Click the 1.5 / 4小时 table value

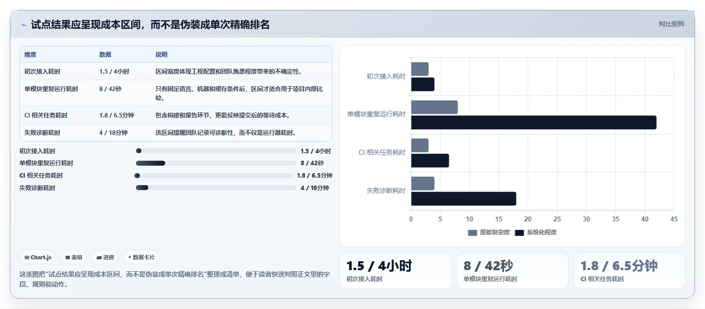(114, 72)
